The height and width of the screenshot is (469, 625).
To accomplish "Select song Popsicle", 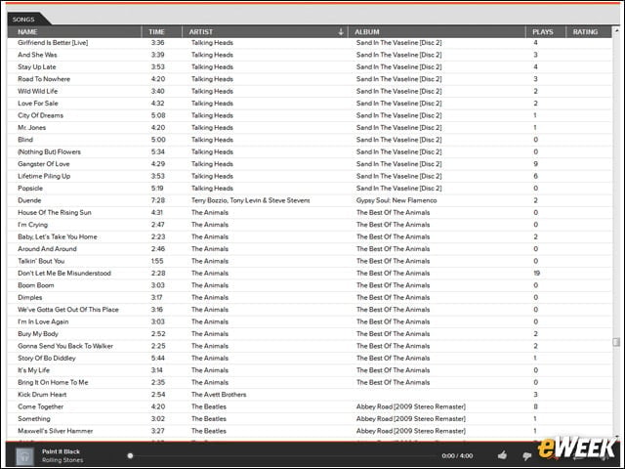I will (30, 189).
